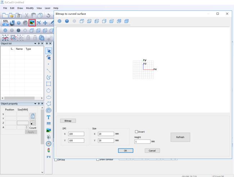Open the Object property panel dropdown arrow
Image resolution: width=234 pixels, height=177 pixels.
pos(35,103)
